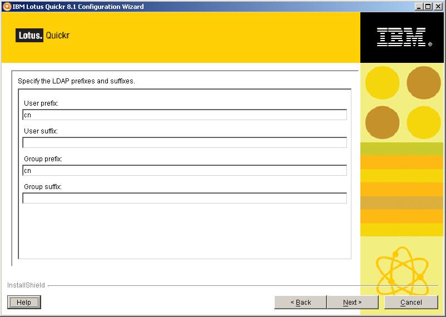
Task: Click the wizard window title text
Action: pyautogui.click(x=78, y=7)
